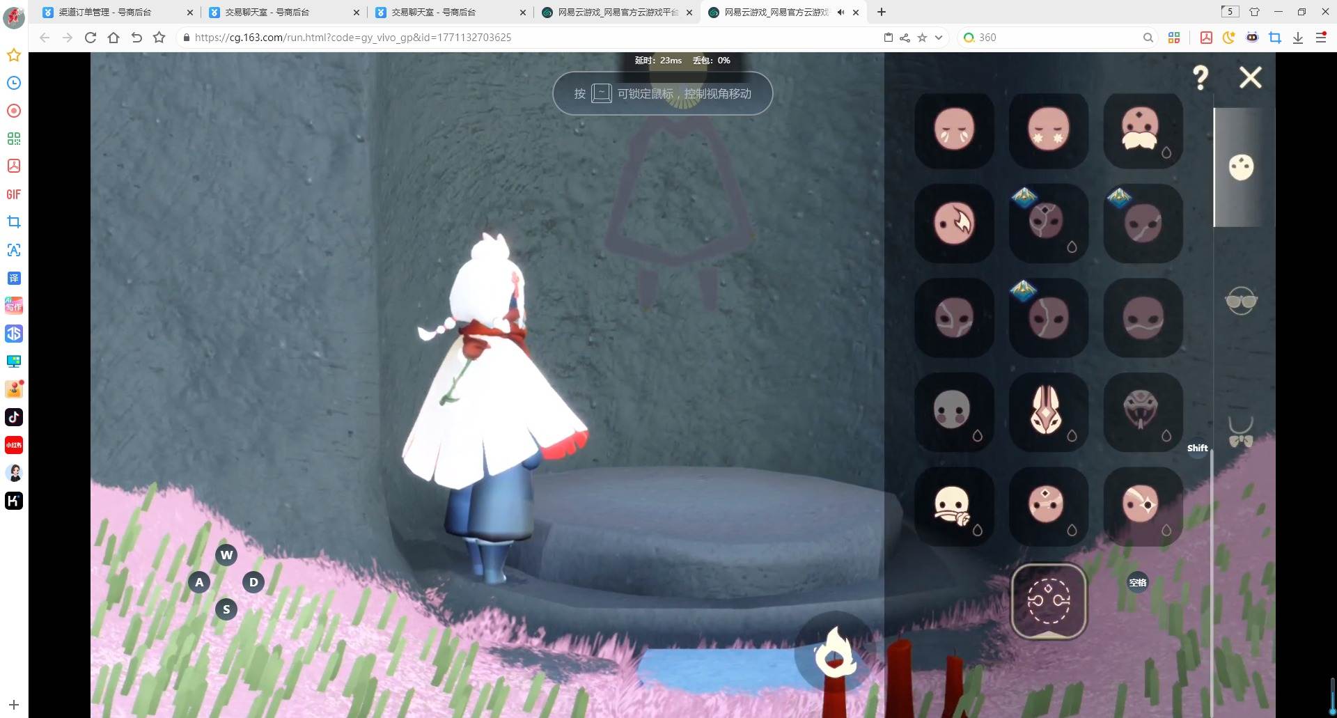Screen dimensions: 1337x718
Task: Expand the address bar dropdown arrow
Action: (x=939, y=38)
